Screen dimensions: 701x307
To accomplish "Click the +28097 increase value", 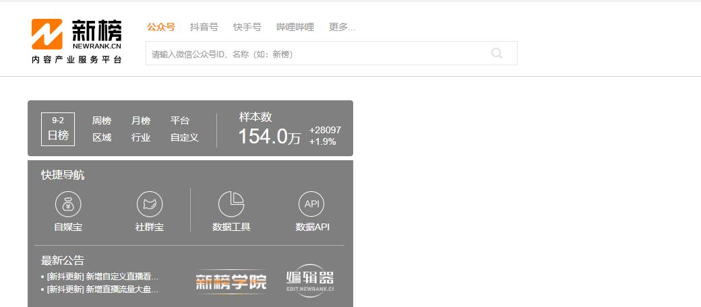I will (325, 131).
